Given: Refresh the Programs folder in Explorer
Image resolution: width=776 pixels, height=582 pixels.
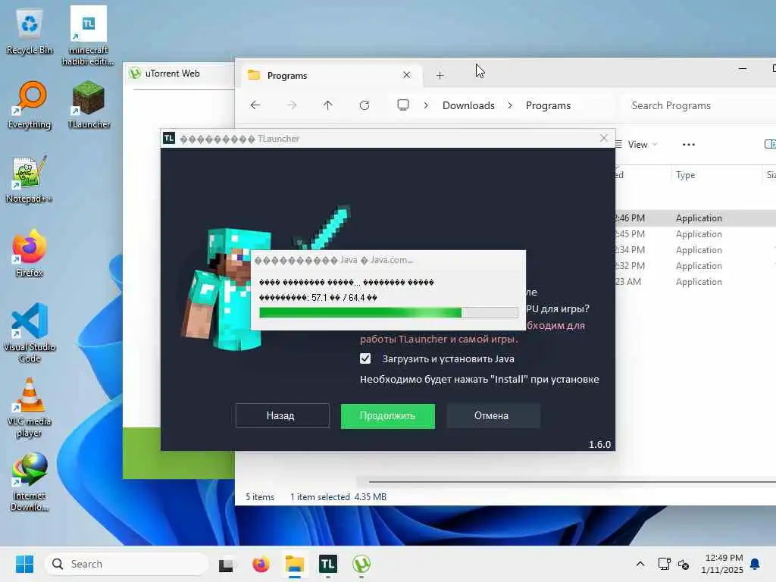Looking at the screenshot, I should click(x=365, y=105).
